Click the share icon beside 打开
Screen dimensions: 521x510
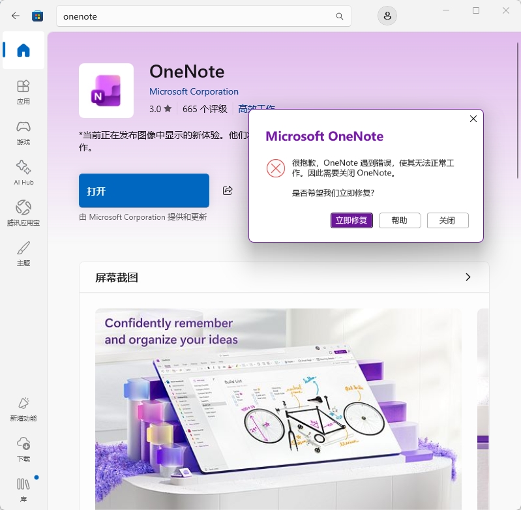(x=228, y=190)
